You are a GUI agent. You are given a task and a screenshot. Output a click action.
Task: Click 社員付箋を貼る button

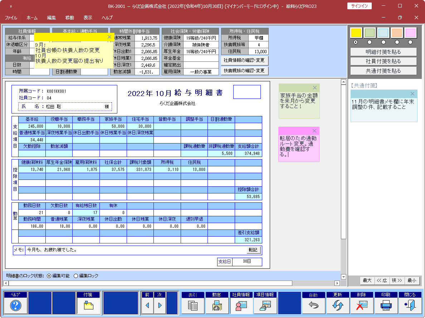click(383, 61)
